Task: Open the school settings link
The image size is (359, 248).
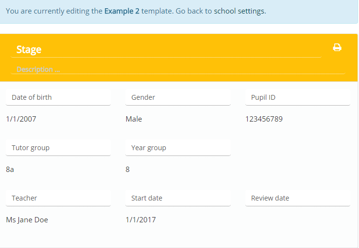Action: [x=239, y=11]
